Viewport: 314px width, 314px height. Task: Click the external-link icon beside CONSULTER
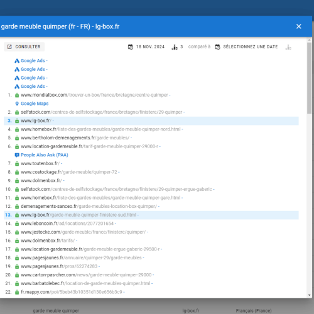(x=9, y=46)
